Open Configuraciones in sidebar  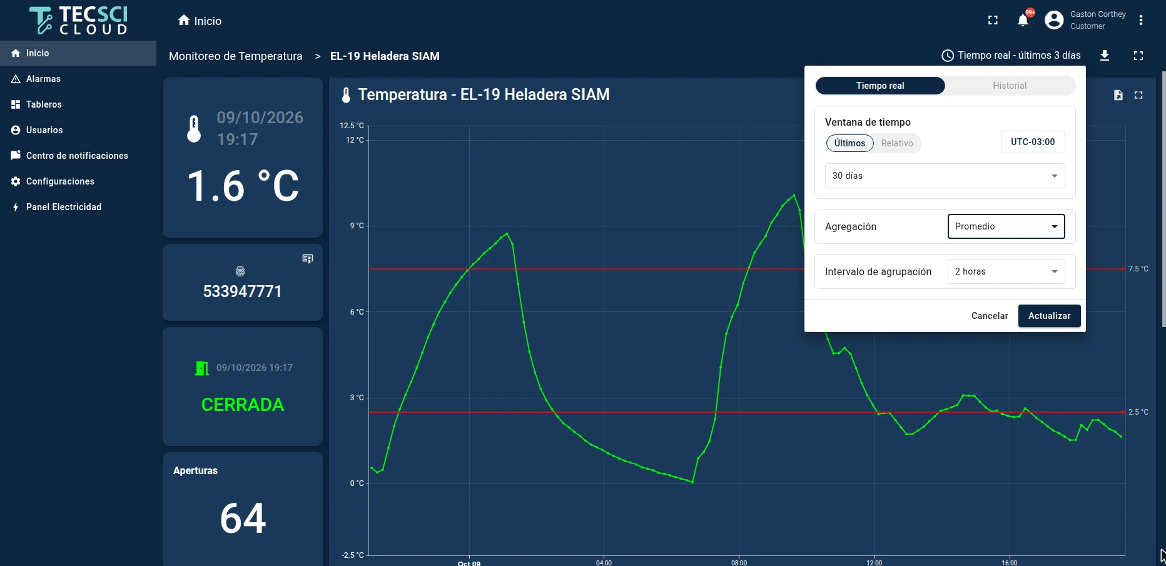pyautogui.click(x=78, y=181)
